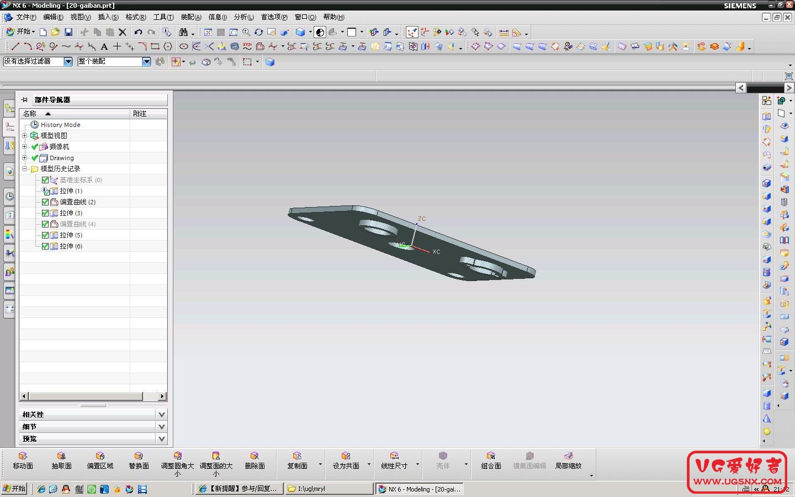Image resolution: width=795 pixels, height=497 pixels.
Task: Click the binoculars Find icon
Action: [x=183, y=32]
